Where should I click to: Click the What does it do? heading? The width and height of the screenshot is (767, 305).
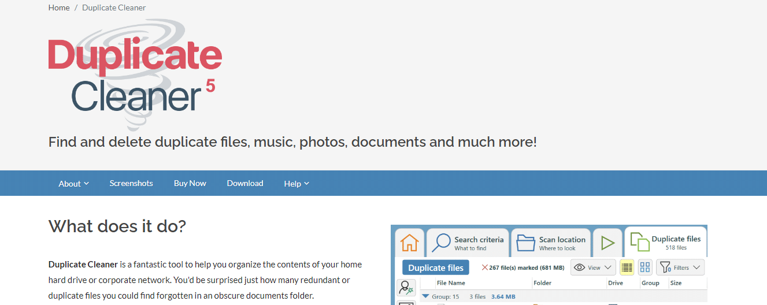117,226
